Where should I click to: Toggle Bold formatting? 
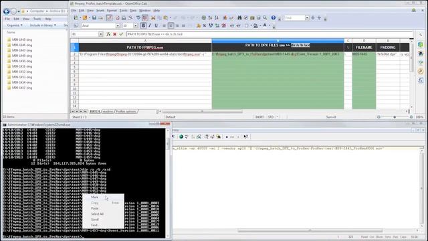tap(143, 25)
